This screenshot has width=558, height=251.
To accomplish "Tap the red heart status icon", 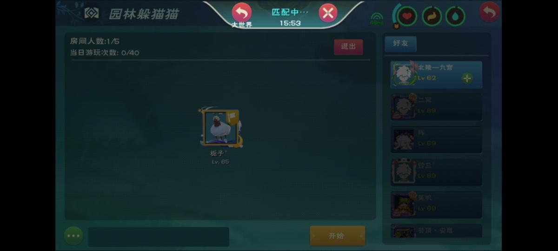I will [407, 16].
